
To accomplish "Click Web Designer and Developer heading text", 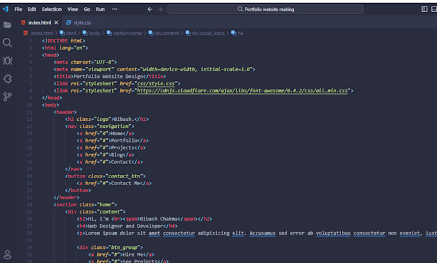I will pos(125,226).
